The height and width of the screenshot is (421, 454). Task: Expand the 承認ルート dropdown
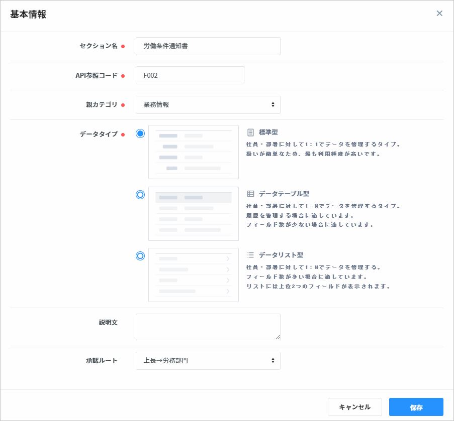tap(208, 360)
